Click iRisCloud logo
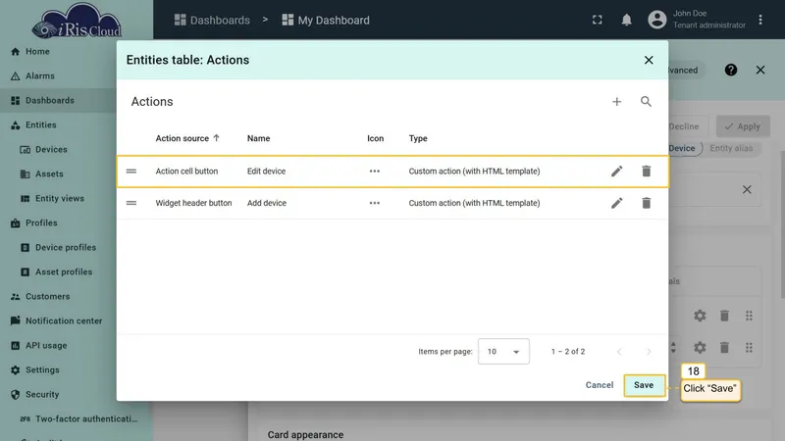Image resolution: width=785 pixels, height=441 pixels. coord(77,21)
